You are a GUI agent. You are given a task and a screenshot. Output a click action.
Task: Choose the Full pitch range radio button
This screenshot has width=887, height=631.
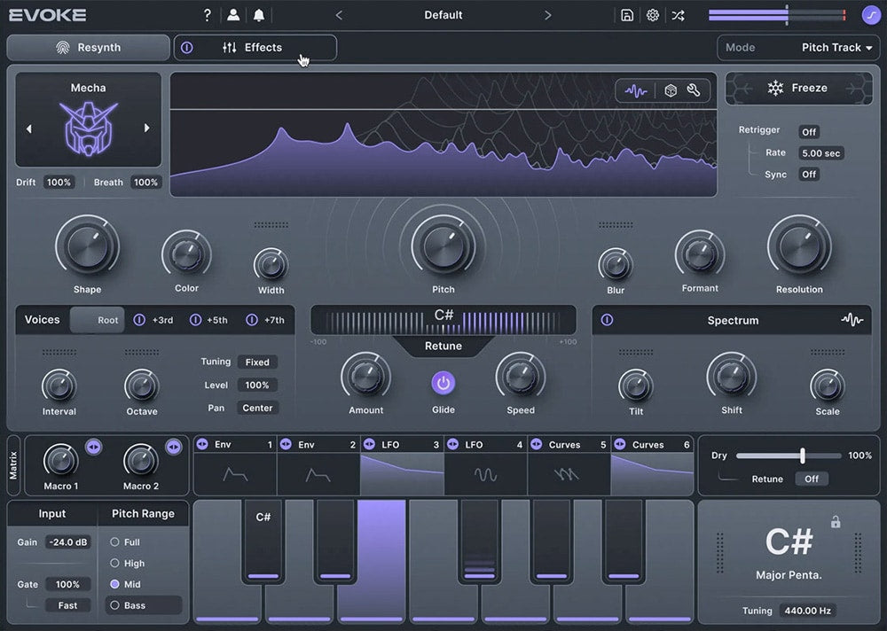pyautogui.click(x=114, y=541)
